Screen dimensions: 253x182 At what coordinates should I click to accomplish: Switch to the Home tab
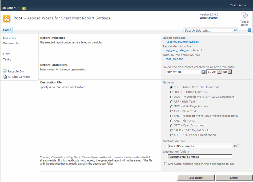click(7, 30)
